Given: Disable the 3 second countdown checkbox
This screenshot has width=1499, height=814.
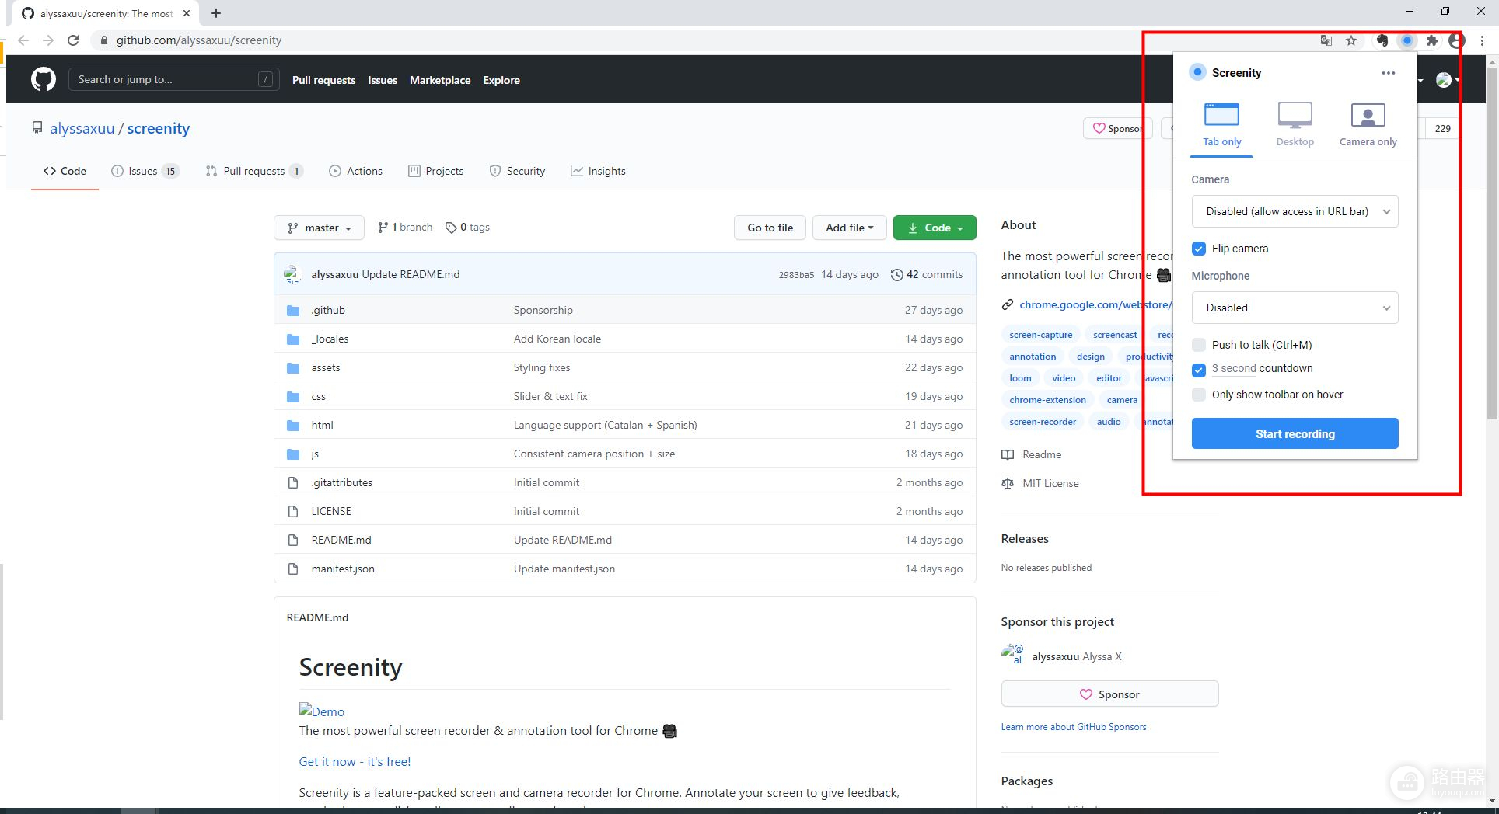Looking at the screenshot, I should click(x=1199, y=370).
